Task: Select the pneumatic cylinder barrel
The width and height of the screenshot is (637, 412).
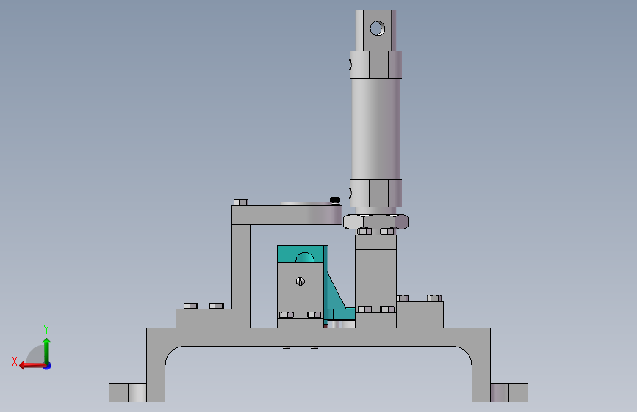Action: (x=375, y=128)
